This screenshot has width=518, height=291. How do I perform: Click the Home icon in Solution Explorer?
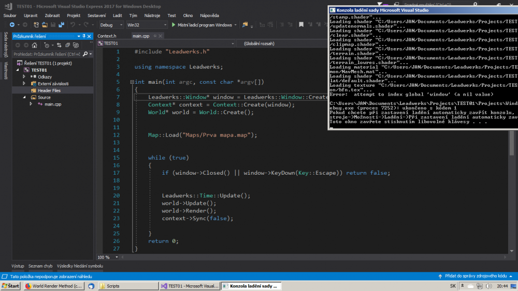[35, 45]
